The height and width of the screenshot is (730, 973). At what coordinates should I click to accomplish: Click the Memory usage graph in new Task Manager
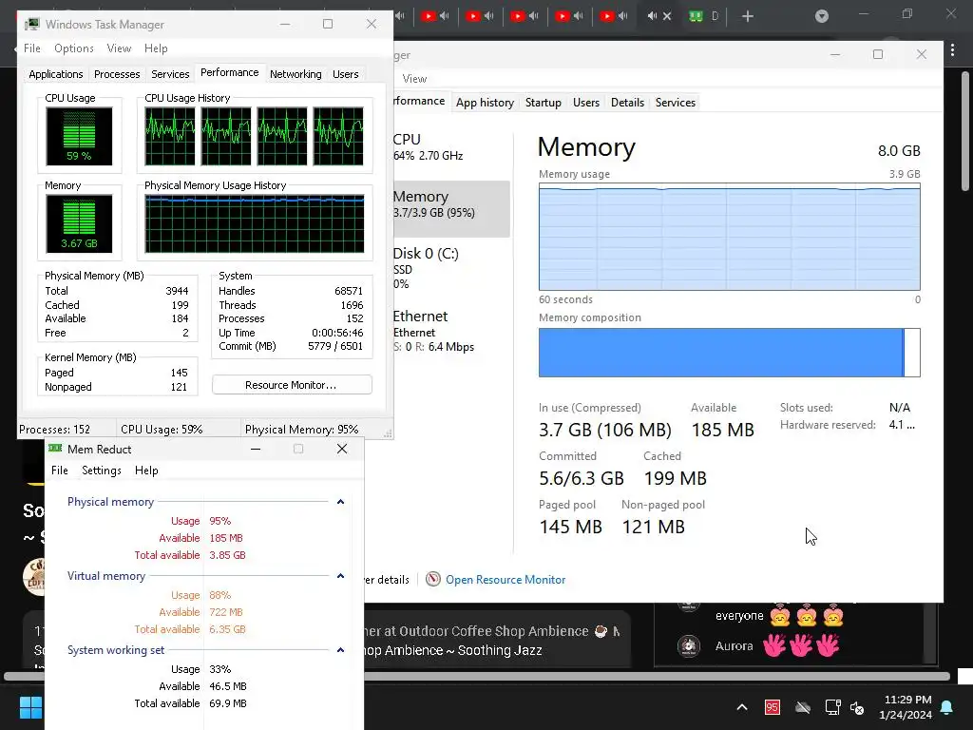click(729, 237)
